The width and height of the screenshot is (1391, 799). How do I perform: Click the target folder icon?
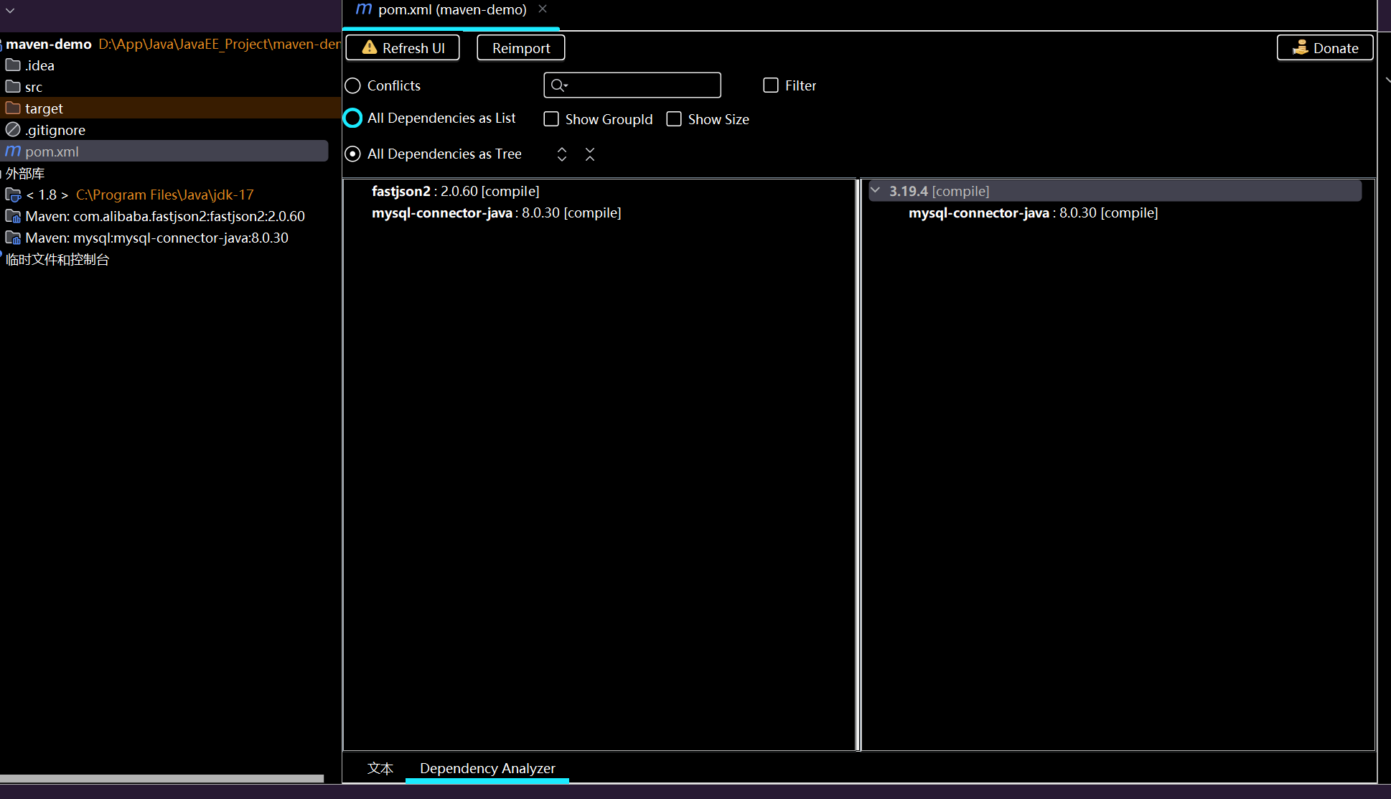pyautogui.click(x=13, y=108)
